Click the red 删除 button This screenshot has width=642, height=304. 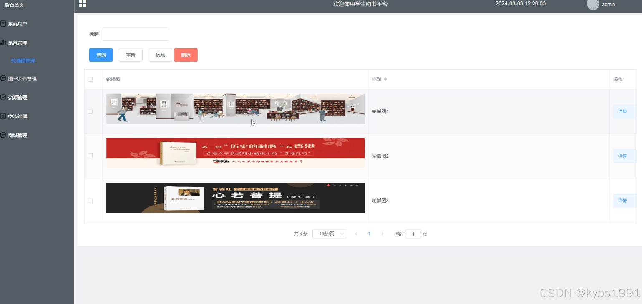tap(186, 55)
